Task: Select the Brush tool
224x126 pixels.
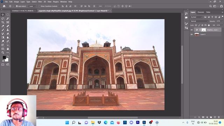Action: 3,30
